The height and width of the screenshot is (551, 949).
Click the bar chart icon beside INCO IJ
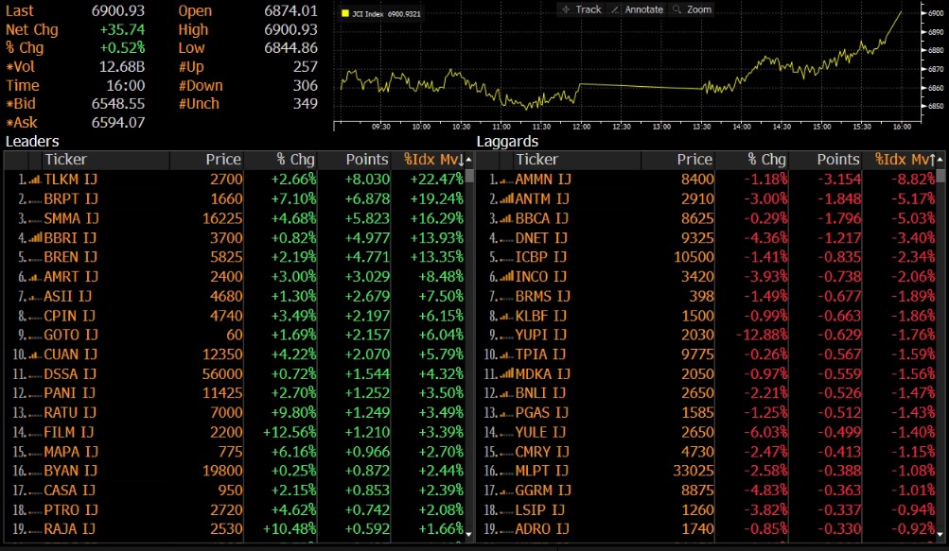pyautogui.click(x=506, y=277)
